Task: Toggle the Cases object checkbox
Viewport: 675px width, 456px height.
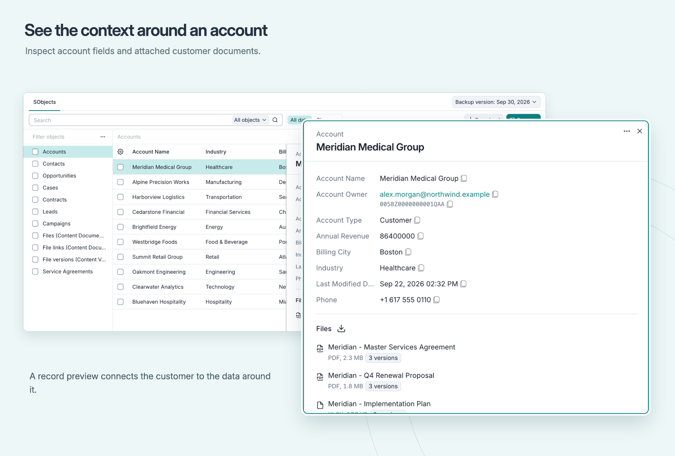Action: pyautogui.click(x=35, y=187)
